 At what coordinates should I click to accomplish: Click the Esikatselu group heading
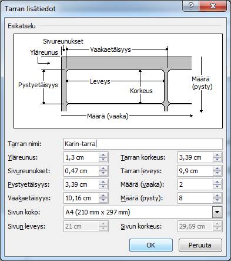[x=22, y=26]
